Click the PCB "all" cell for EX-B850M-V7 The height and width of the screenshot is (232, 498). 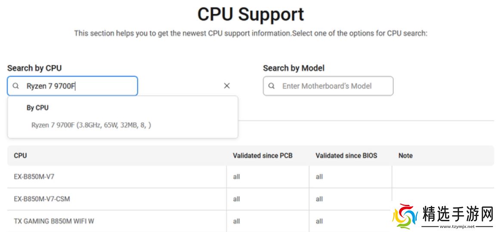pyautogui.click(x=236, y=177)
